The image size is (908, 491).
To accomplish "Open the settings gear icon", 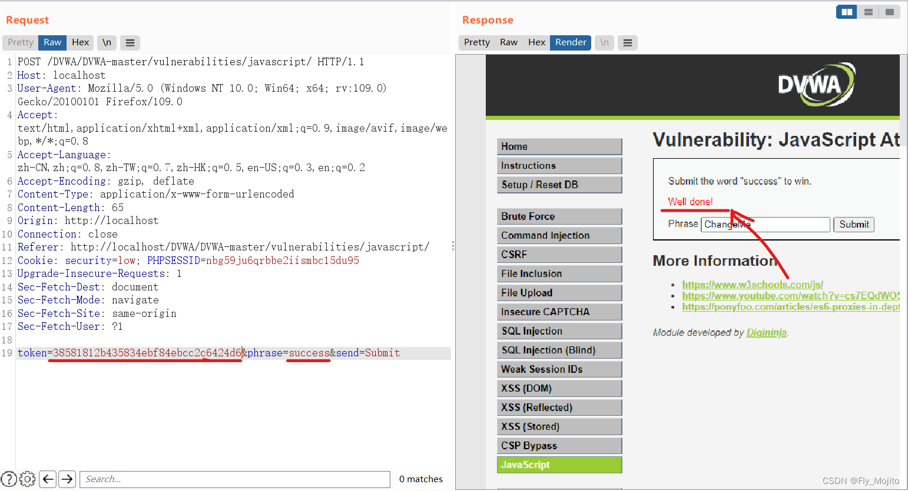I will coord(26,479).
